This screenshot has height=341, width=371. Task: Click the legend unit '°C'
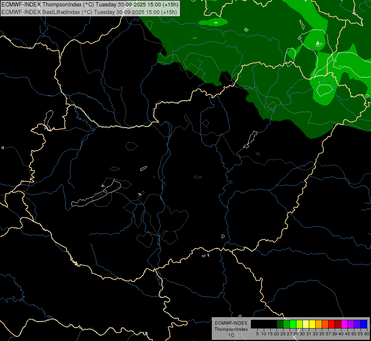point(232,335)
